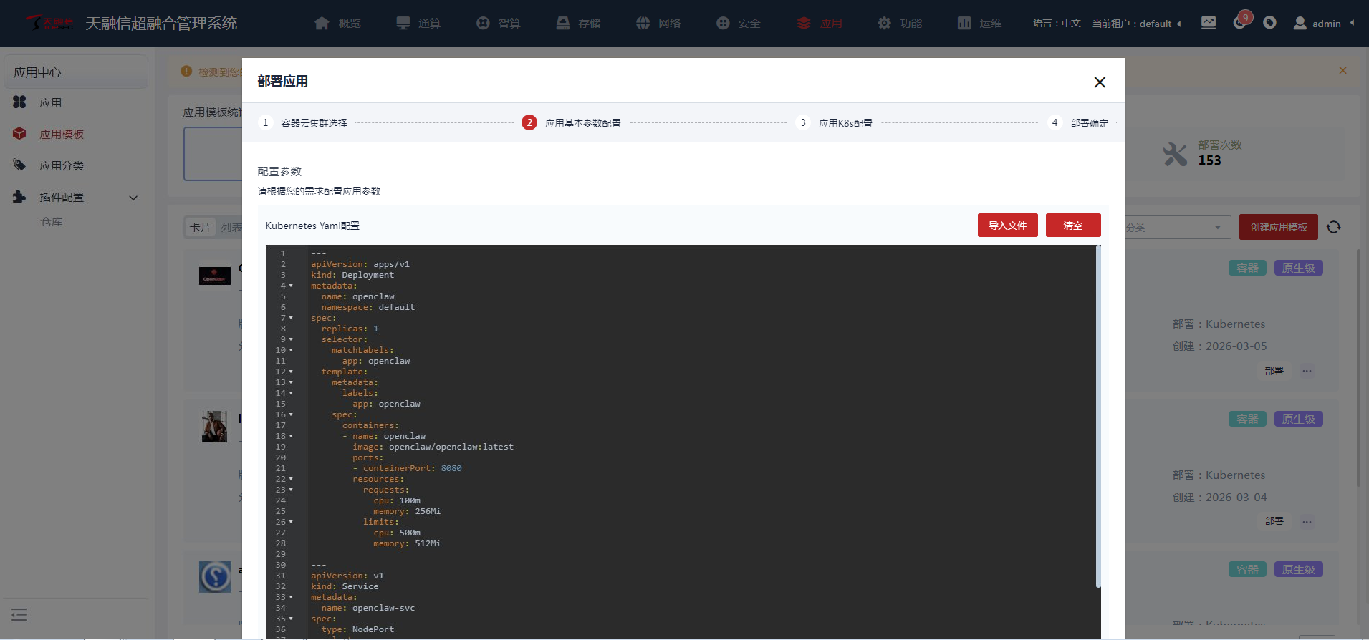Click the 应用模板 cube icon in sidebar

[19, 134]
